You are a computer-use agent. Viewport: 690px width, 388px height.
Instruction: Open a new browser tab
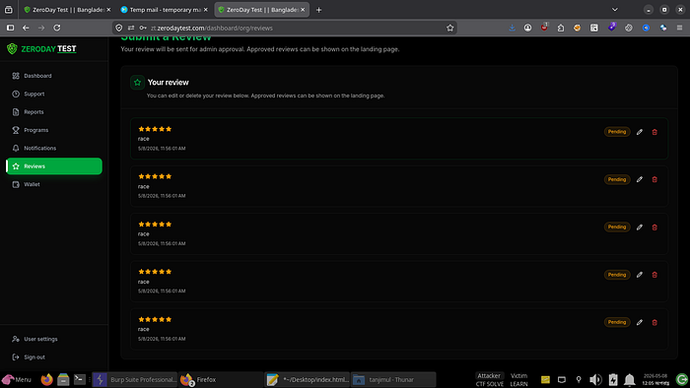pyautogui.click(x=318, y=10)
